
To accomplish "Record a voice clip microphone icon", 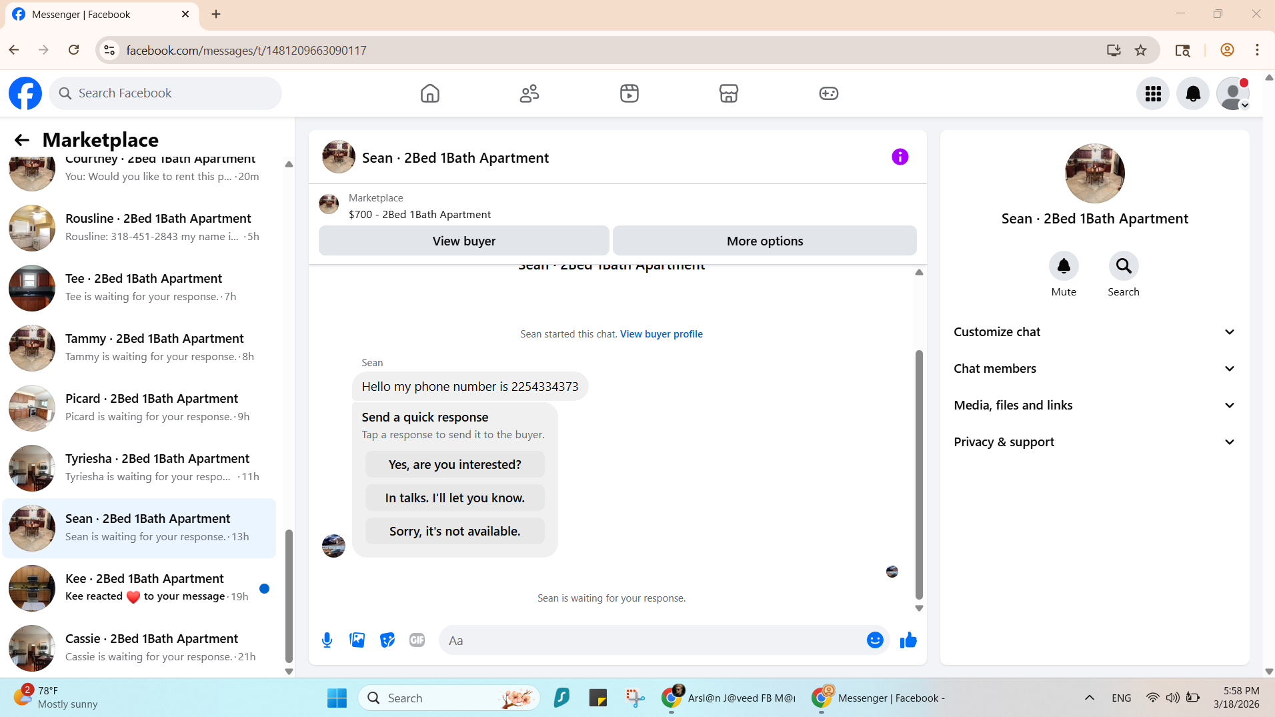I will click(x=327, y=640).
